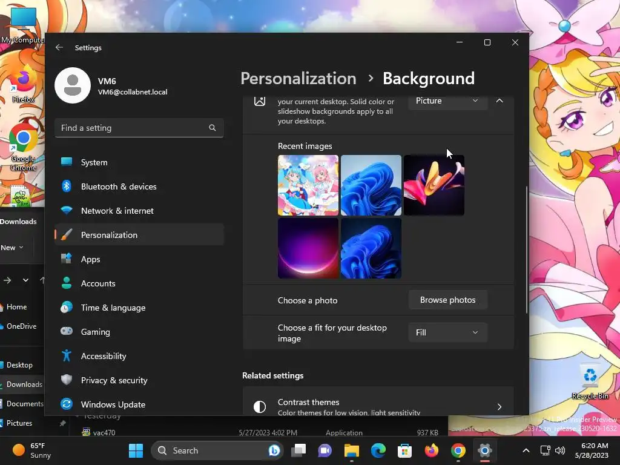
Task: Launch Microsoft Edge from the taskbar
Action: (378, 450)
